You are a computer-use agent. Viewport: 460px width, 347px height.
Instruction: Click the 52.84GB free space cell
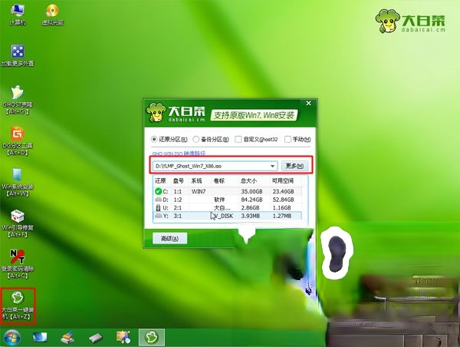(x=283, y=200)
